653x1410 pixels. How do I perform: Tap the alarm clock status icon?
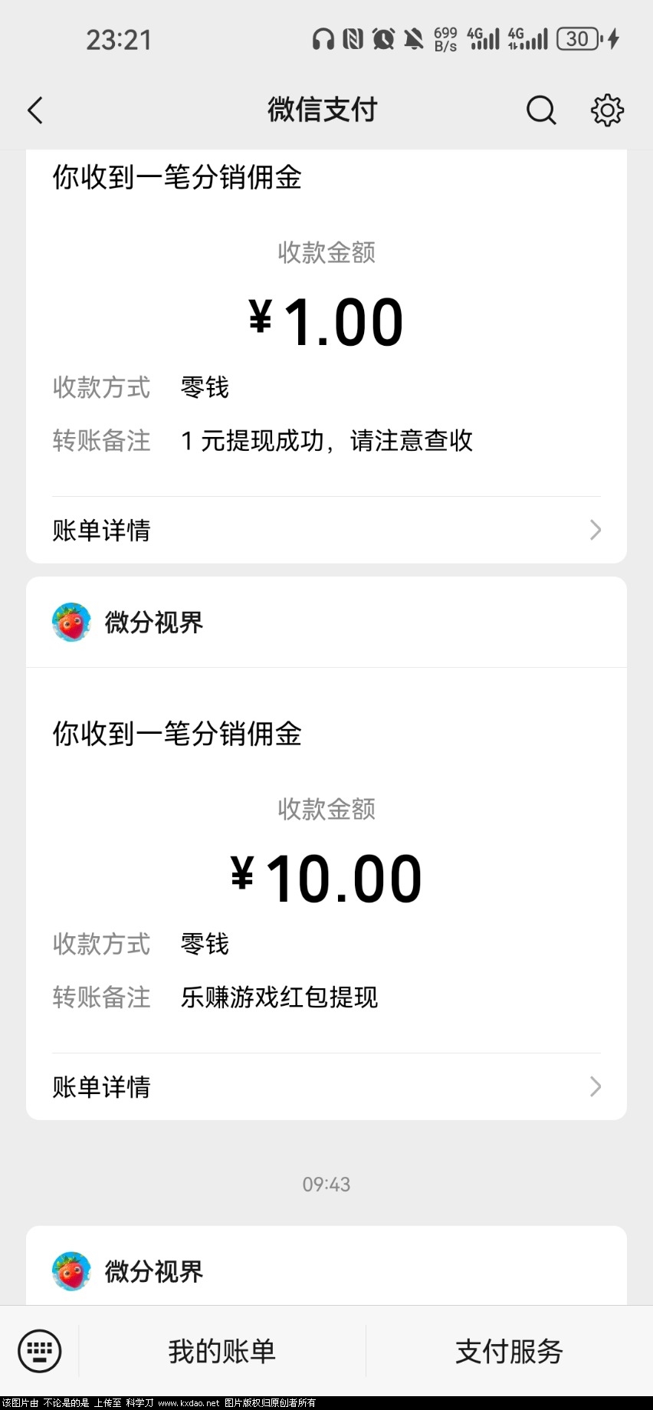383,39
